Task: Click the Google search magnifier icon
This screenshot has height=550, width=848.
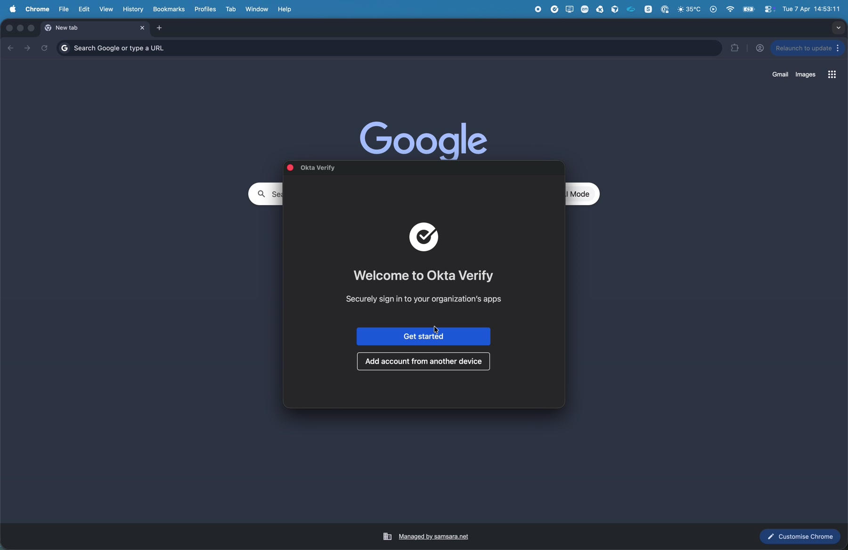Action: point(261,194)
